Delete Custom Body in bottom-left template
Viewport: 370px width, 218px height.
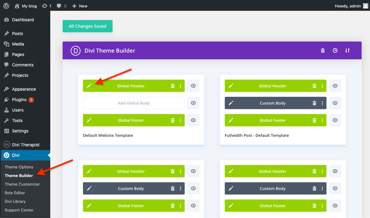coord(173,188)
